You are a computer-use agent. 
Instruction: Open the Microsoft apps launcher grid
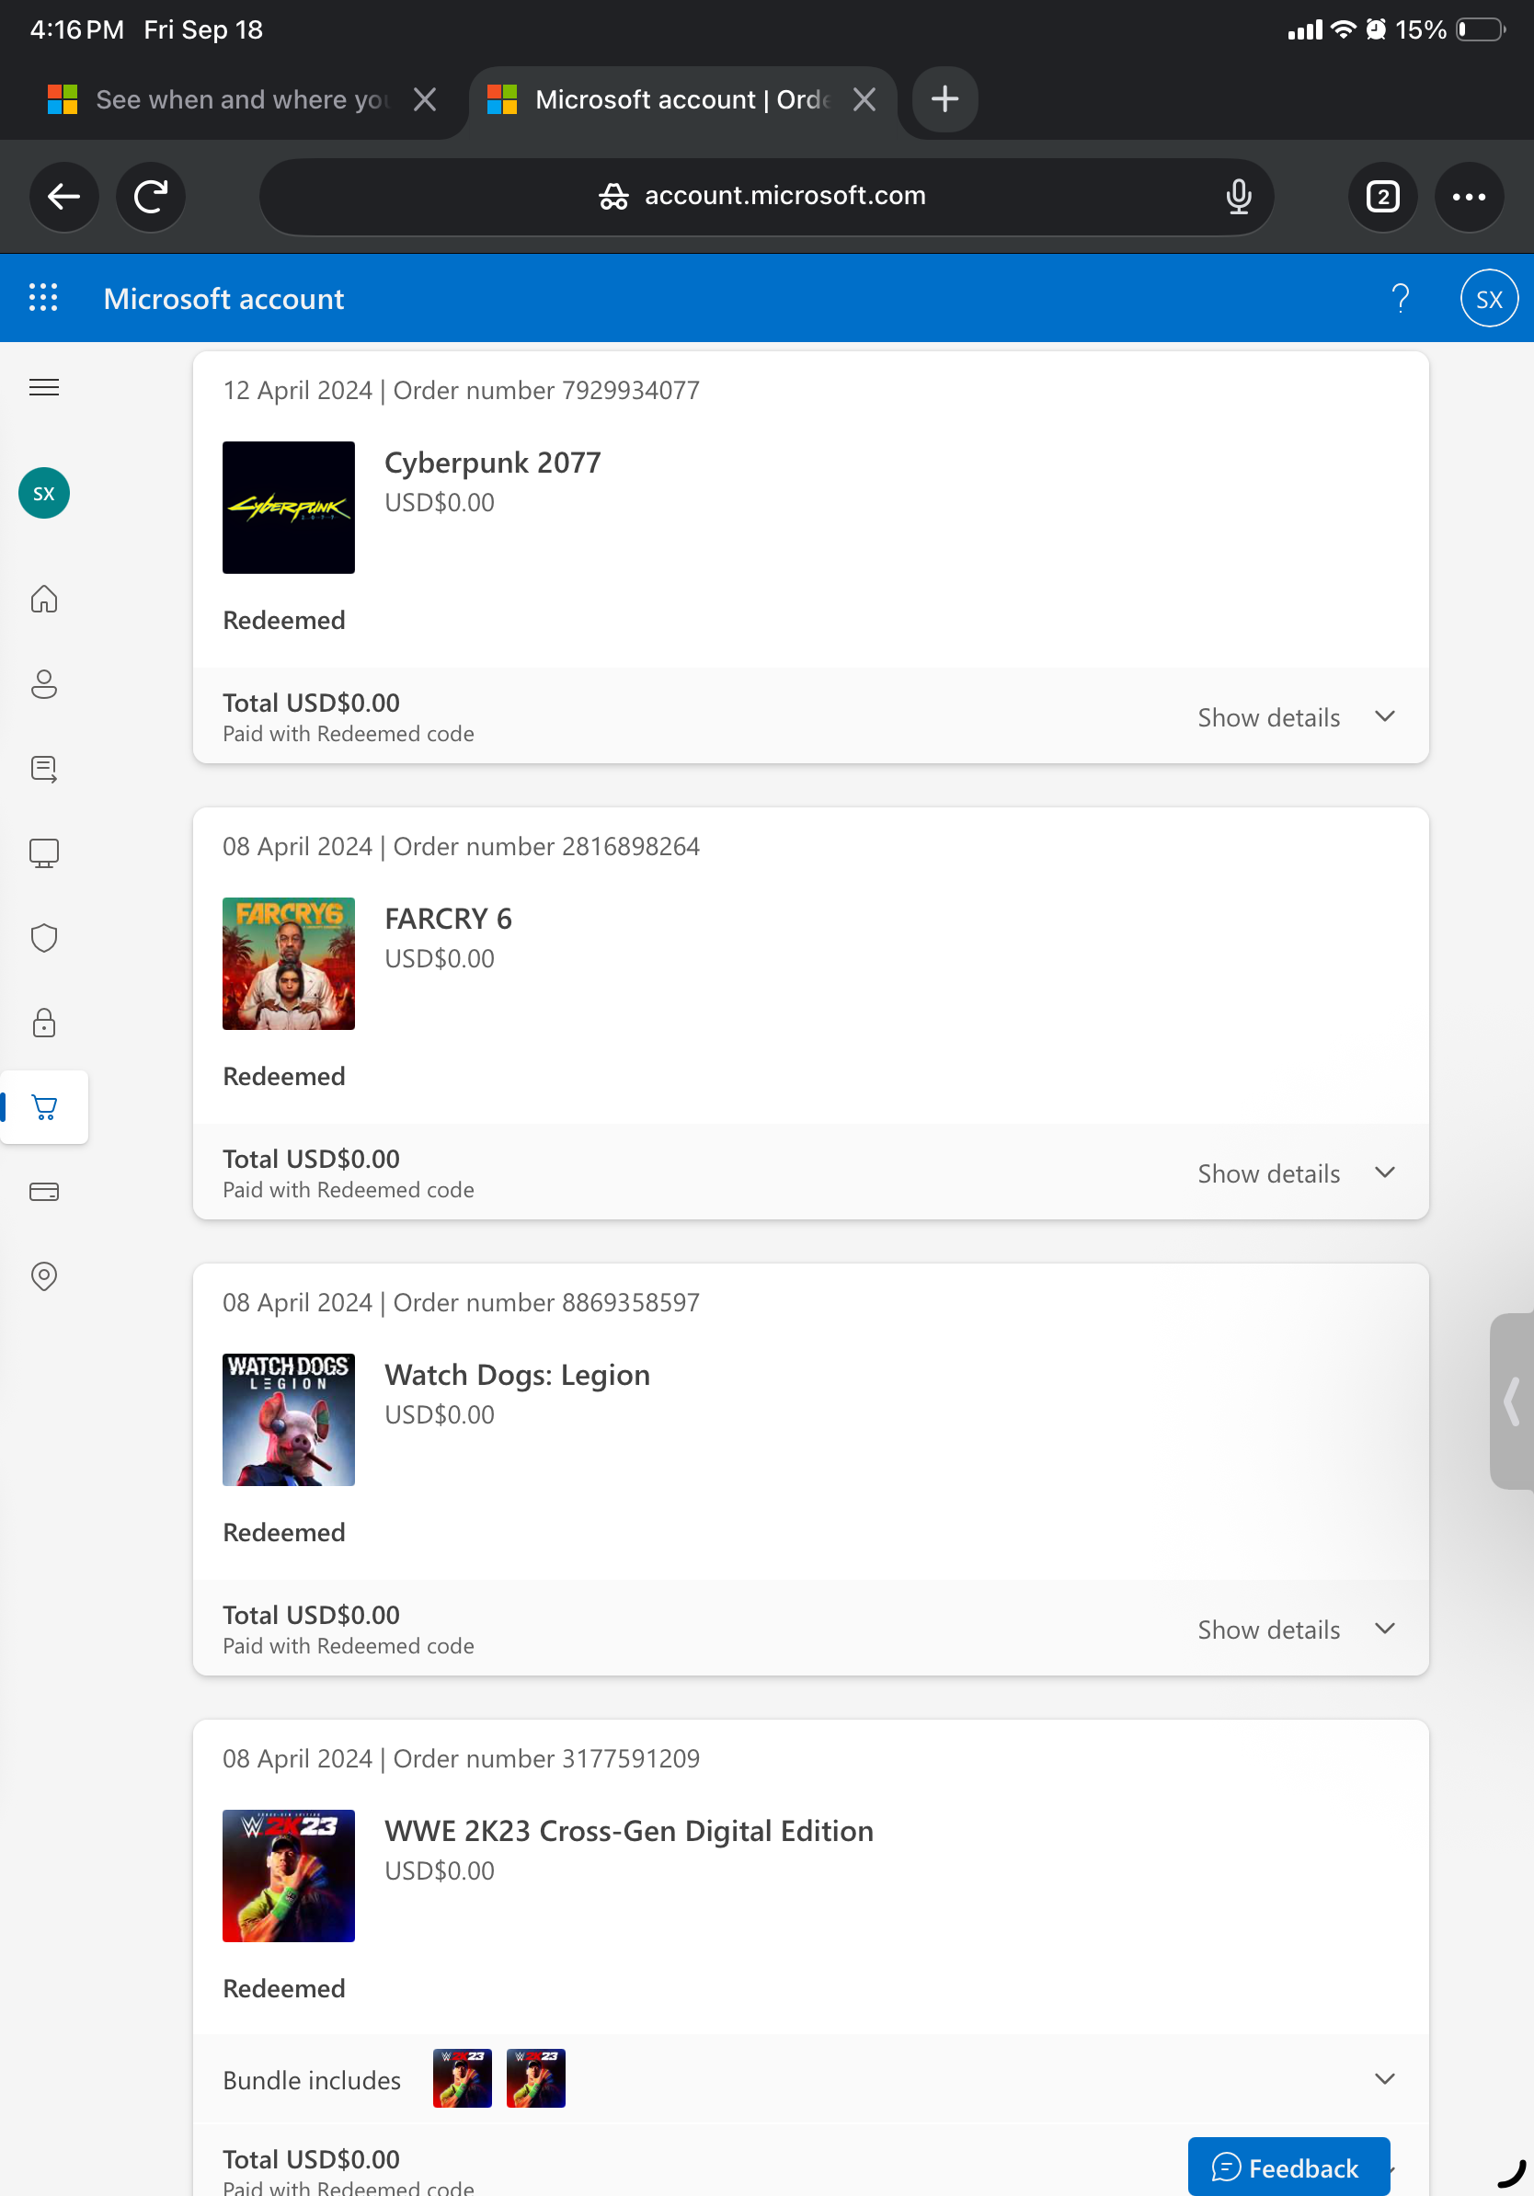43,297
